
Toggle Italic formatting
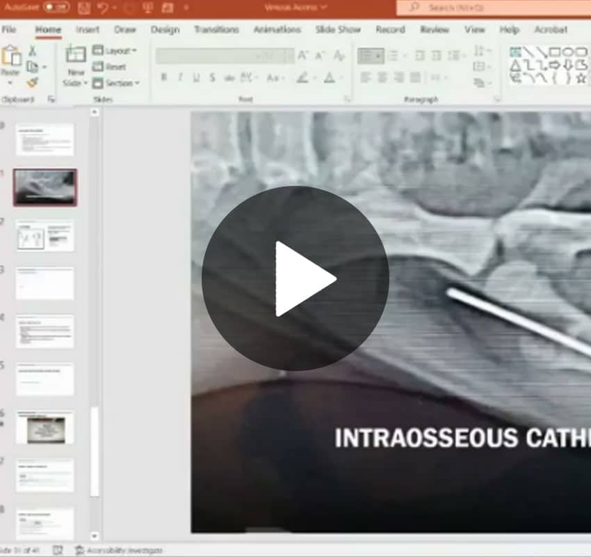coord(180,78)
